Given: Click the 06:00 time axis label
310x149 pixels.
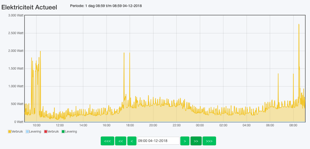Looking at the screenshot, I should point(270,125).
